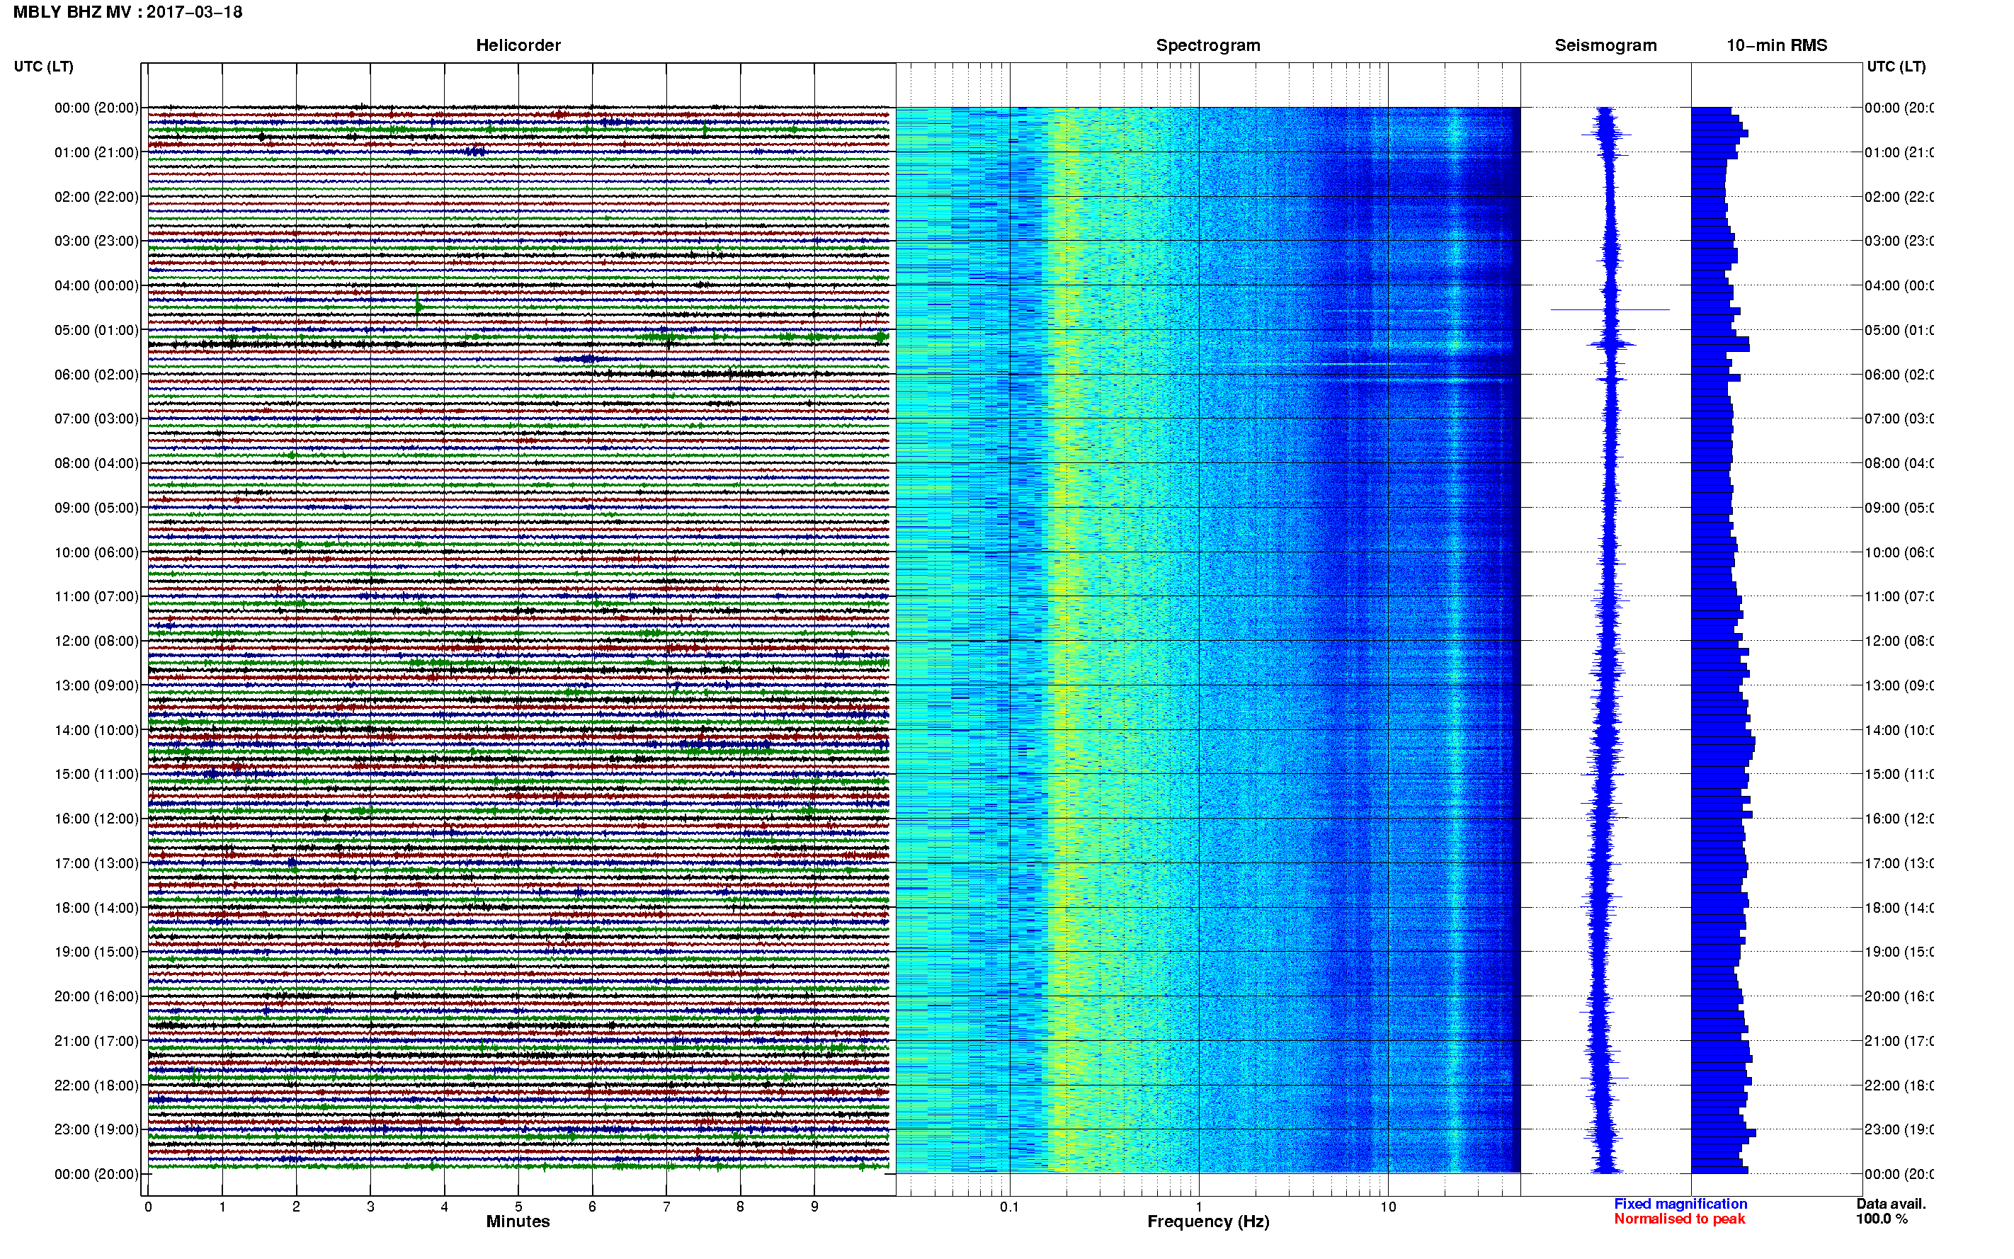
Task: Click the 'Helicorder' panel heading
Action: pyautogui.click(x=518, y=46)
